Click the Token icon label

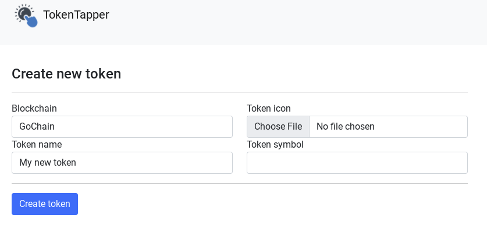pos(269,109)
